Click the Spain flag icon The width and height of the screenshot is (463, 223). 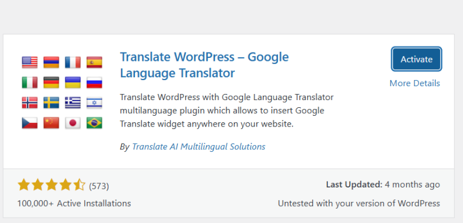[94, 62]
